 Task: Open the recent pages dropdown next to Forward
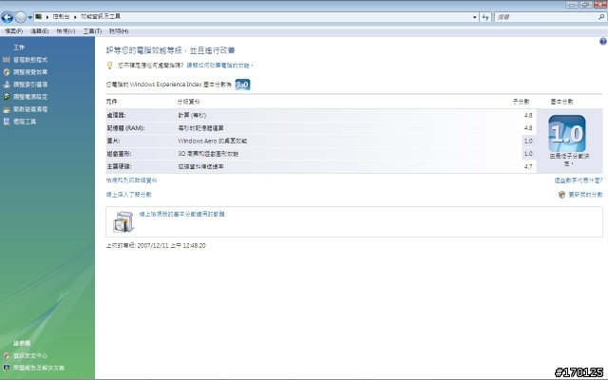(x=29, y=17)
